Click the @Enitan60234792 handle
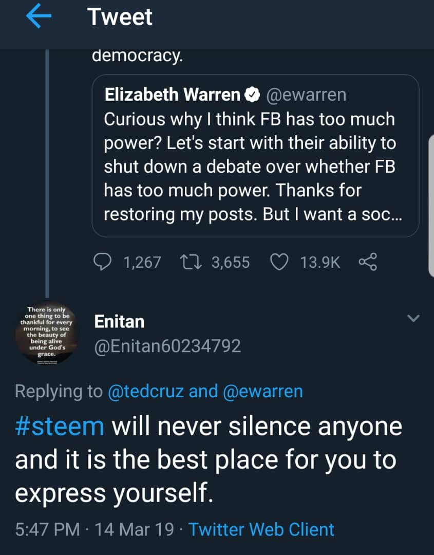 (x=167, y=346)
